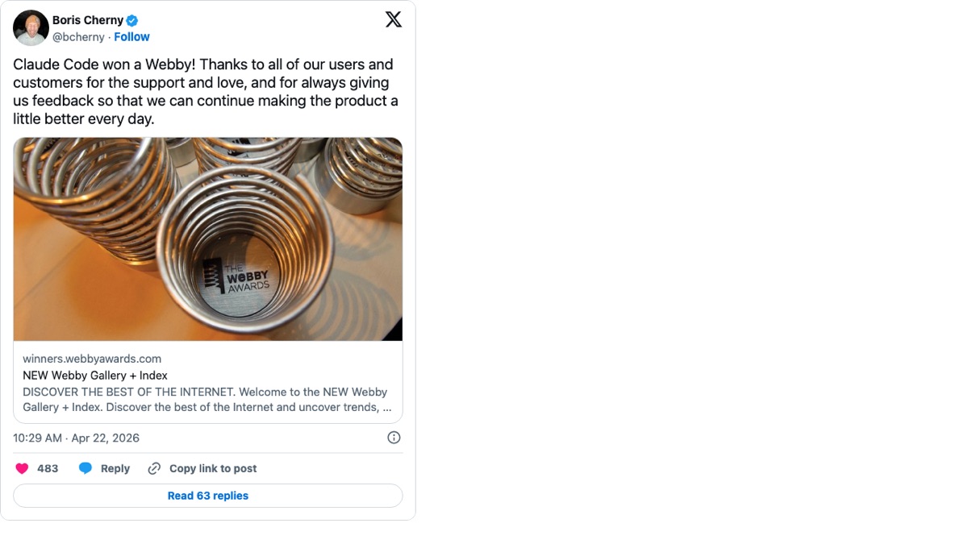Open Read 63 replies

pos(208,496)
